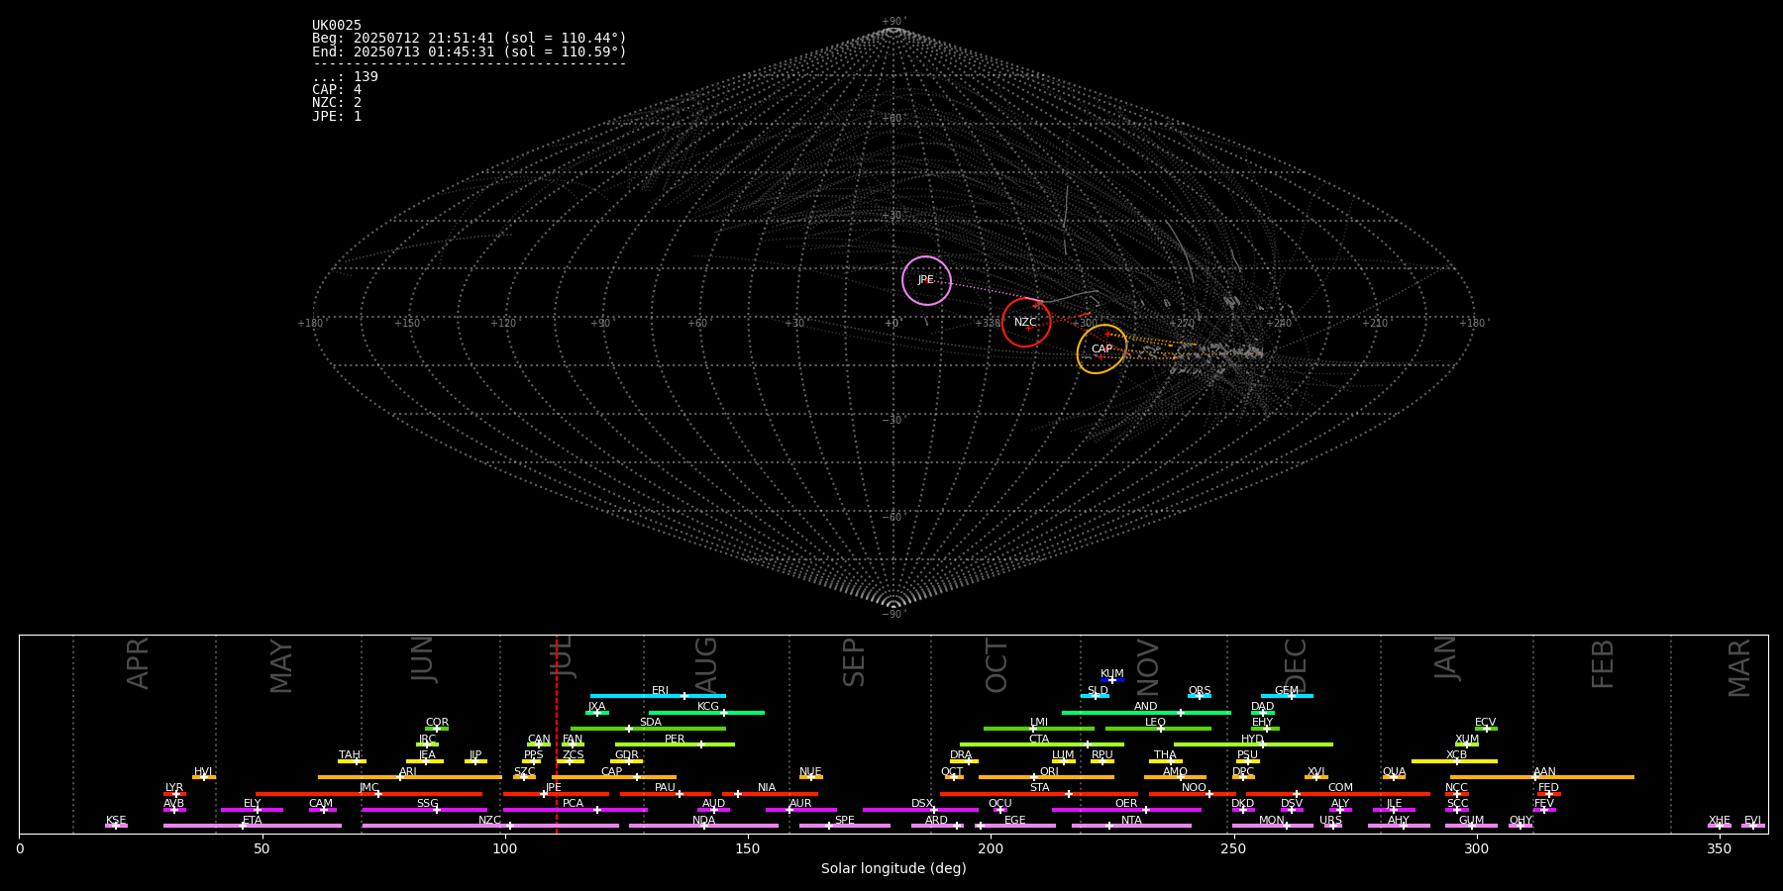This screenshot has width=1783, height=891.
Task: Click the pink ETA shower bar
Action: tap(252, 826)
